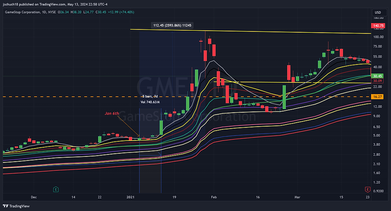
Task: Click the 'Mar' date axis label
Action: [x=297, y=197]
